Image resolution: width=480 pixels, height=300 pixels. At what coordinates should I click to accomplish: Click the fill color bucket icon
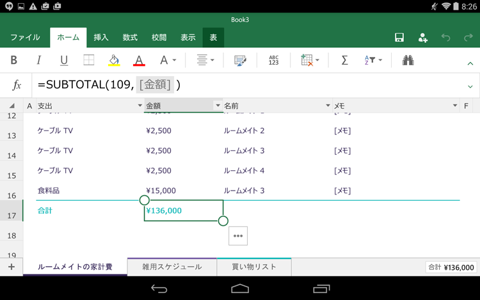click(x=114, y=60)
